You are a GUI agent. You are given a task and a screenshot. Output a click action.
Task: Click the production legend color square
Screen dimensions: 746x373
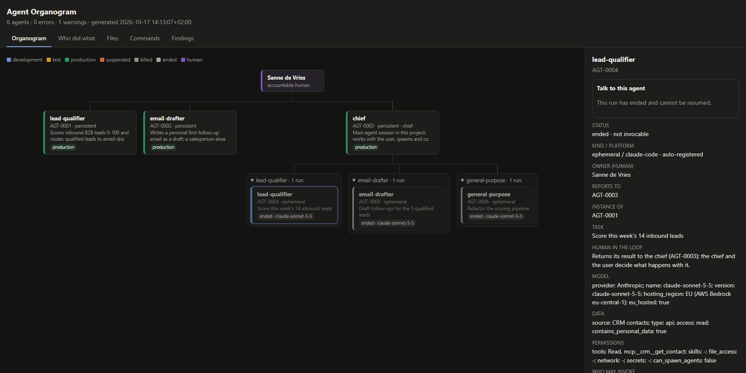[x=67, y=60]
